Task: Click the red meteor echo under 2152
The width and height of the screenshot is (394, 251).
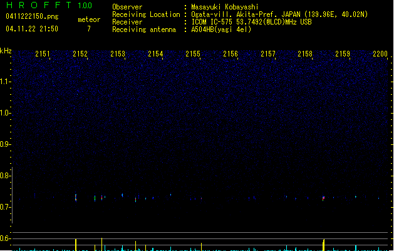Action: [76, 198]
